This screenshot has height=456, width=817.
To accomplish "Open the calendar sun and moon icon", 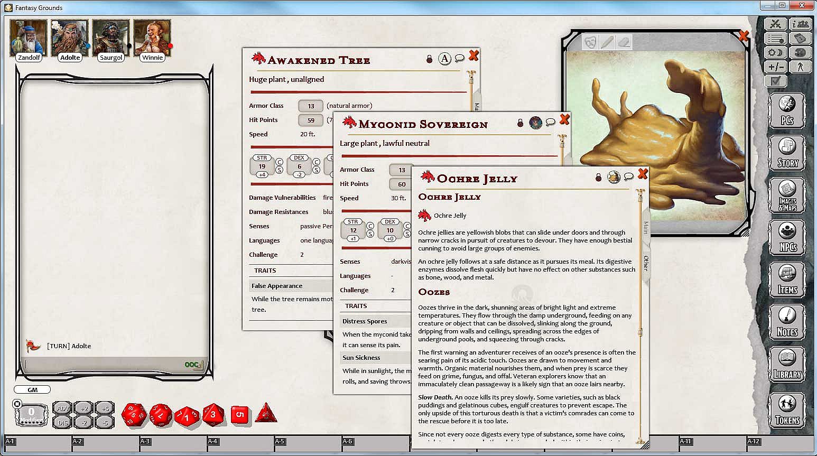I will [x=775, y=53].
